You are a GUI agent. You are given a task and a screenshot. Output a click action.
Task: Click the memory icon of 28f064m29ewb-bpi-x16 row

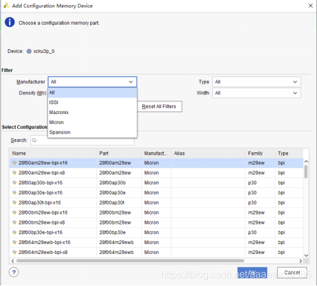click(14, 242)
